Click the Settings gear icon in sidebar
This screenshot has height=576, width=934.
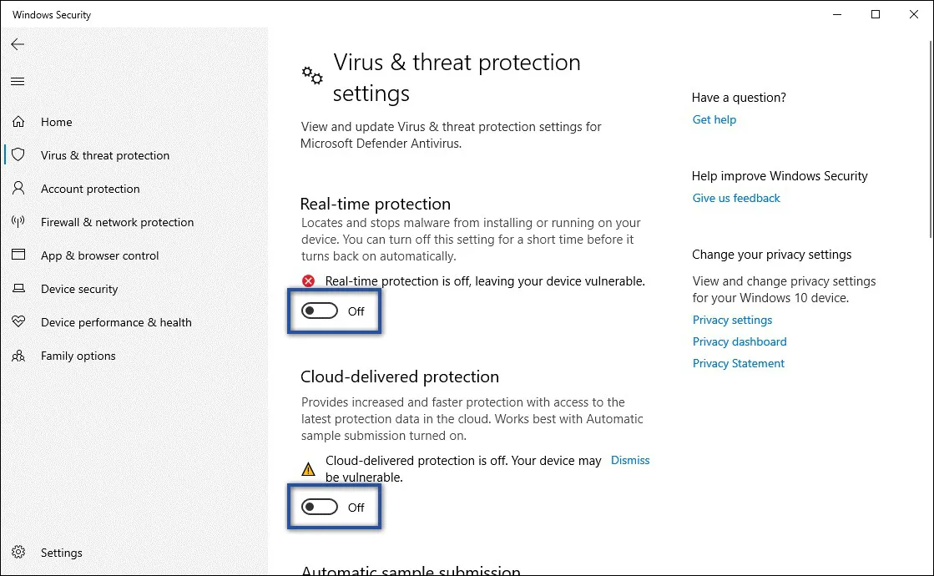(x=18, y=553)
